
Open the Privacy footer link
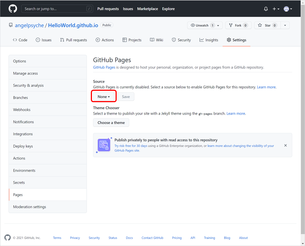click(x=75, y=238)
